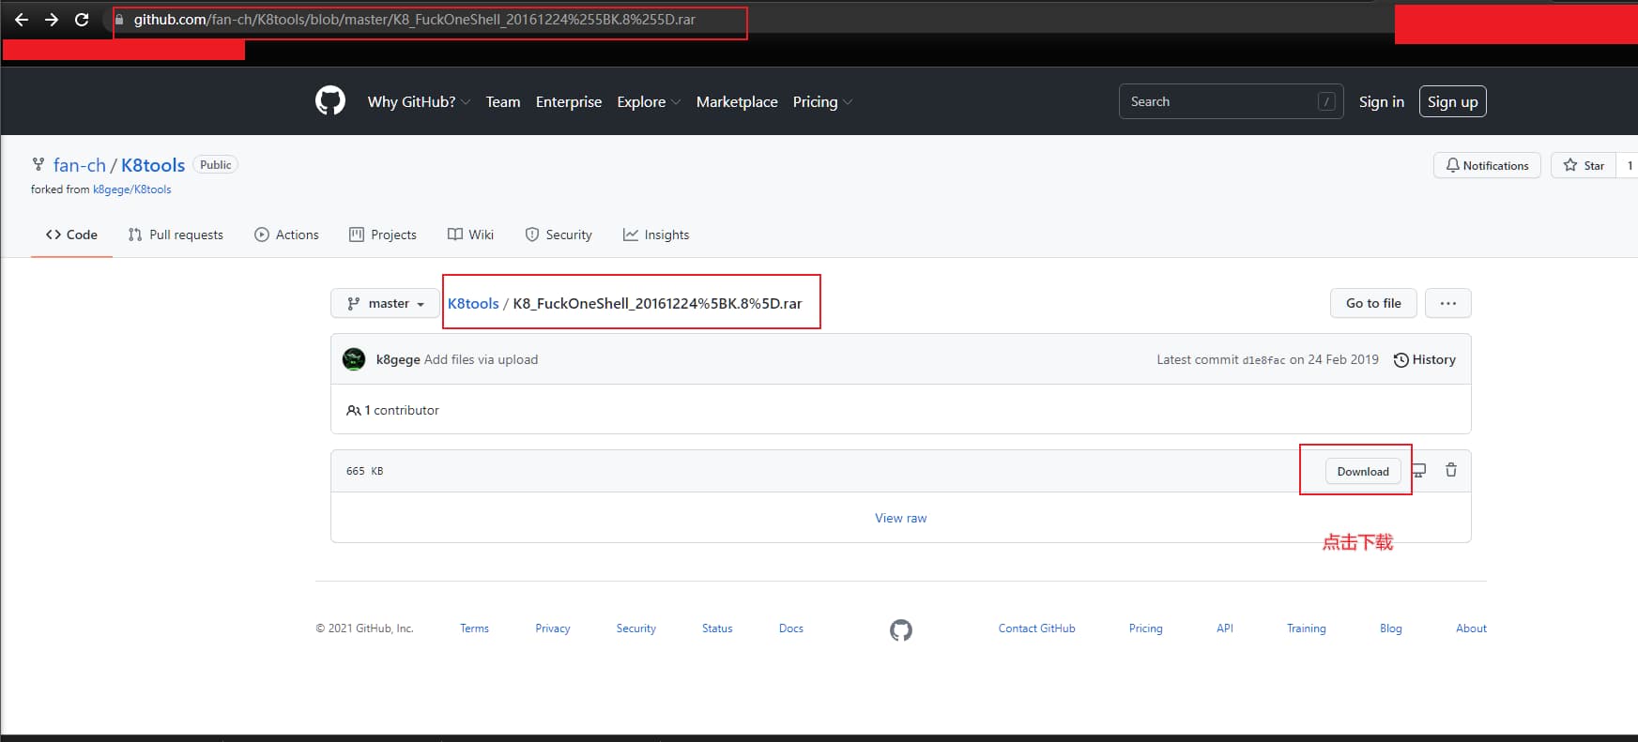Open the Team page in the header

[x=503, y=101]
